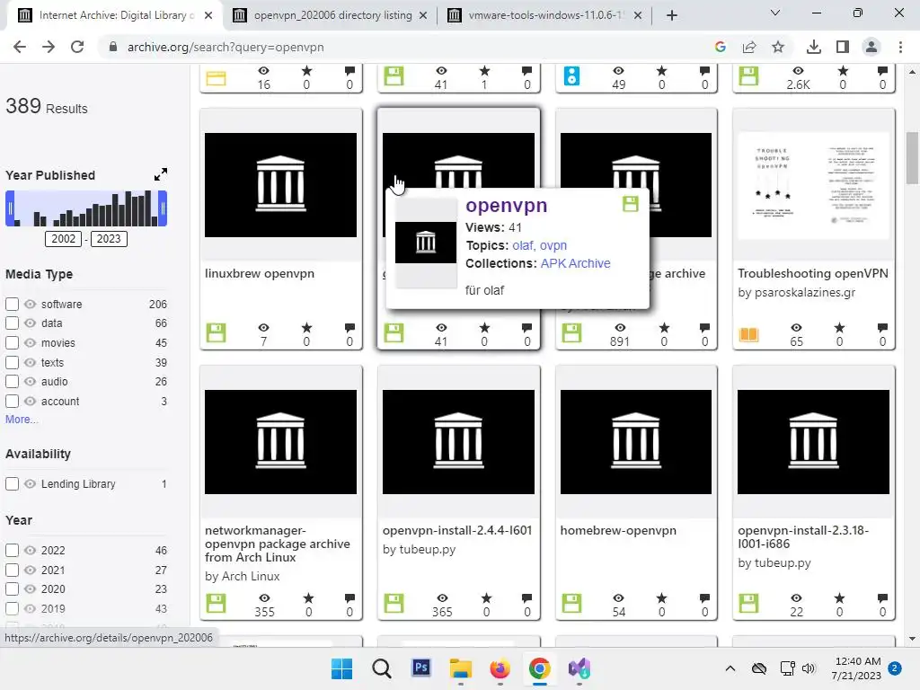Toggle the browser side panel icon
Image resolution: width=920 pixels, height=690 pixels.
click(x=843, y=47)
